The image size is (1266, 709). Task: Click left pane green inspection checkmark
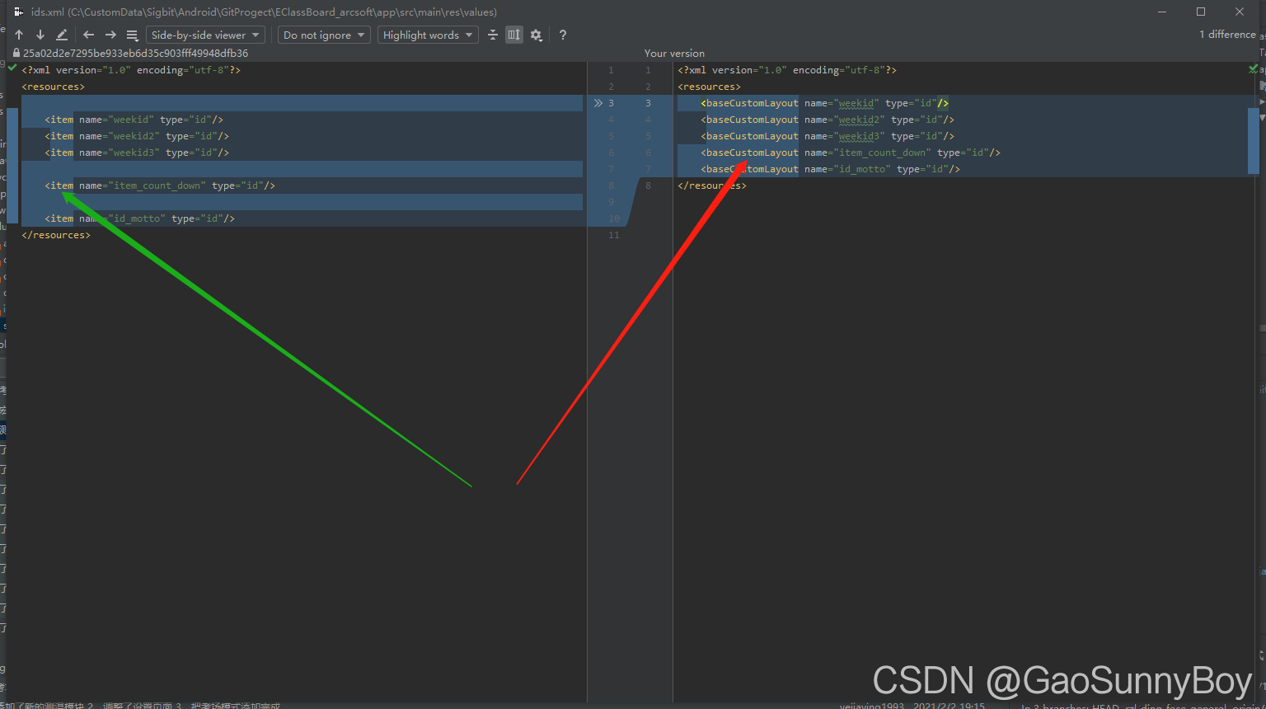(12, 68)
